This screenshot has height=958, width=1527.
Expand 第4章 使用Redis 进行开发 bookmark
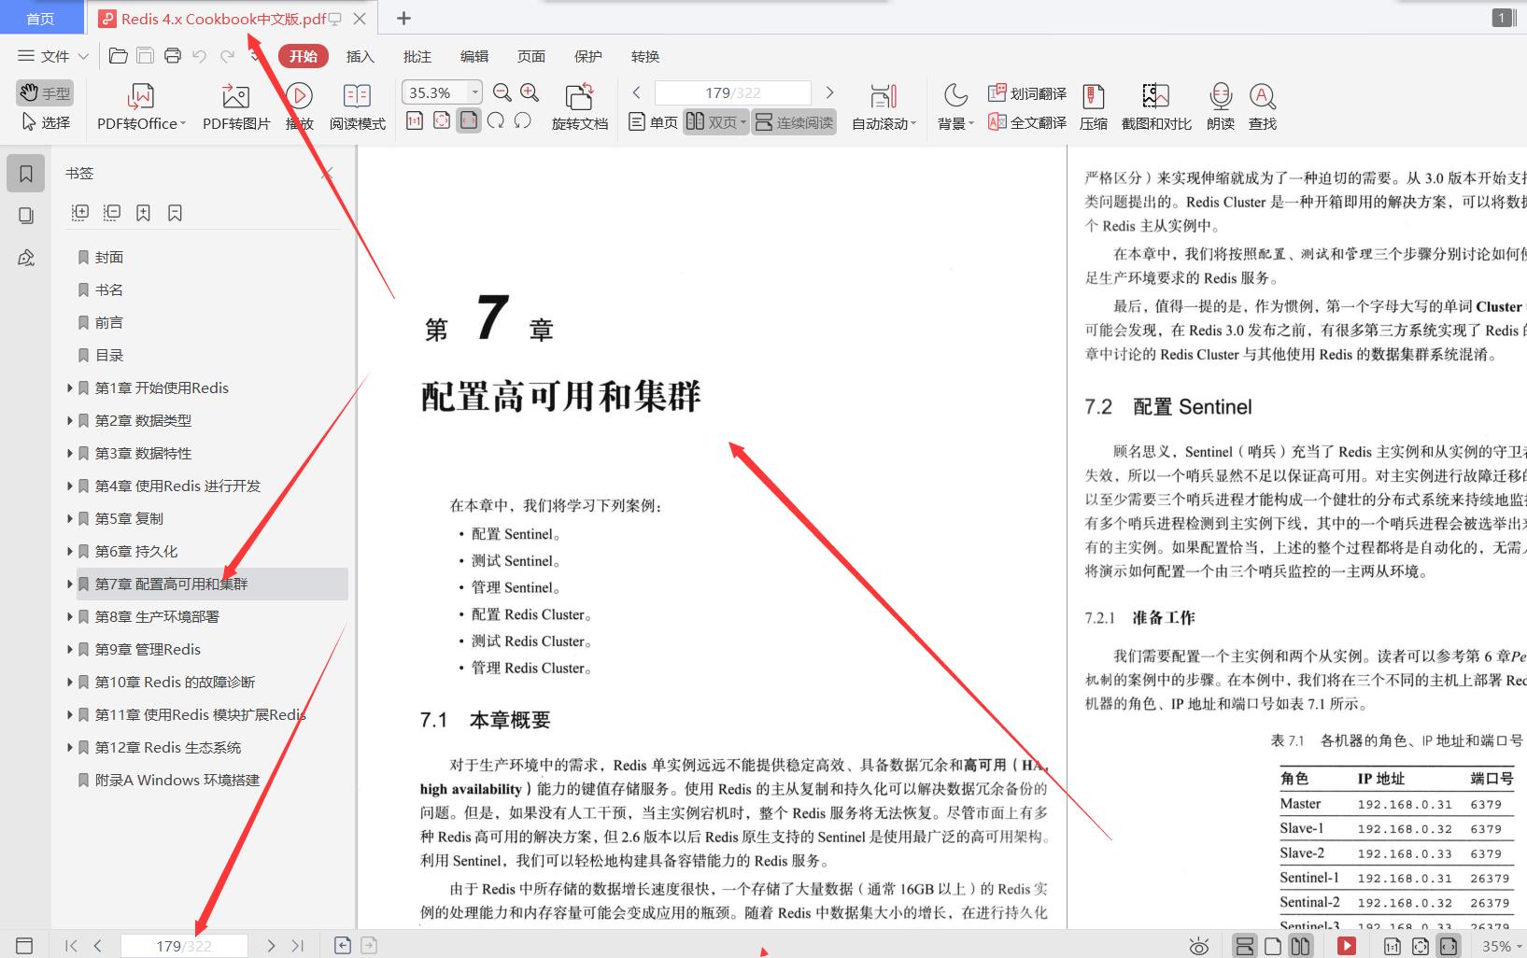(x=69, y=486)
